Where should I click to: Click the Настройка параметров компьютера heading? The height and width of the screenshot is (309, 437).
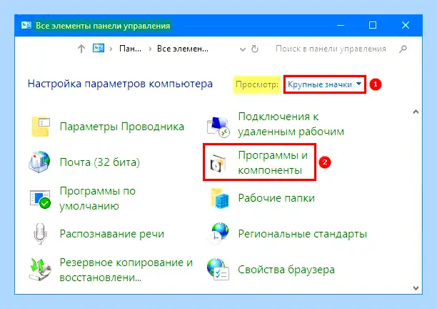pos(120,84)
